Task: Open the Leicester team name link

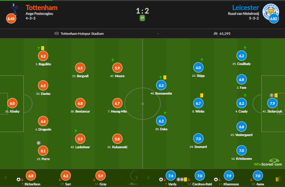Action: tap(246, 8)
